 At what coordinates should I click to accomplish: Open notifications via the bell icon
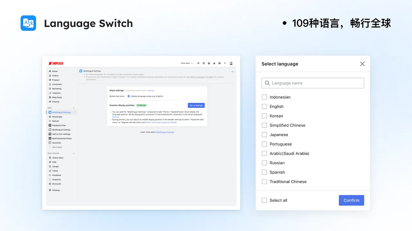click(x=214, y=63)
